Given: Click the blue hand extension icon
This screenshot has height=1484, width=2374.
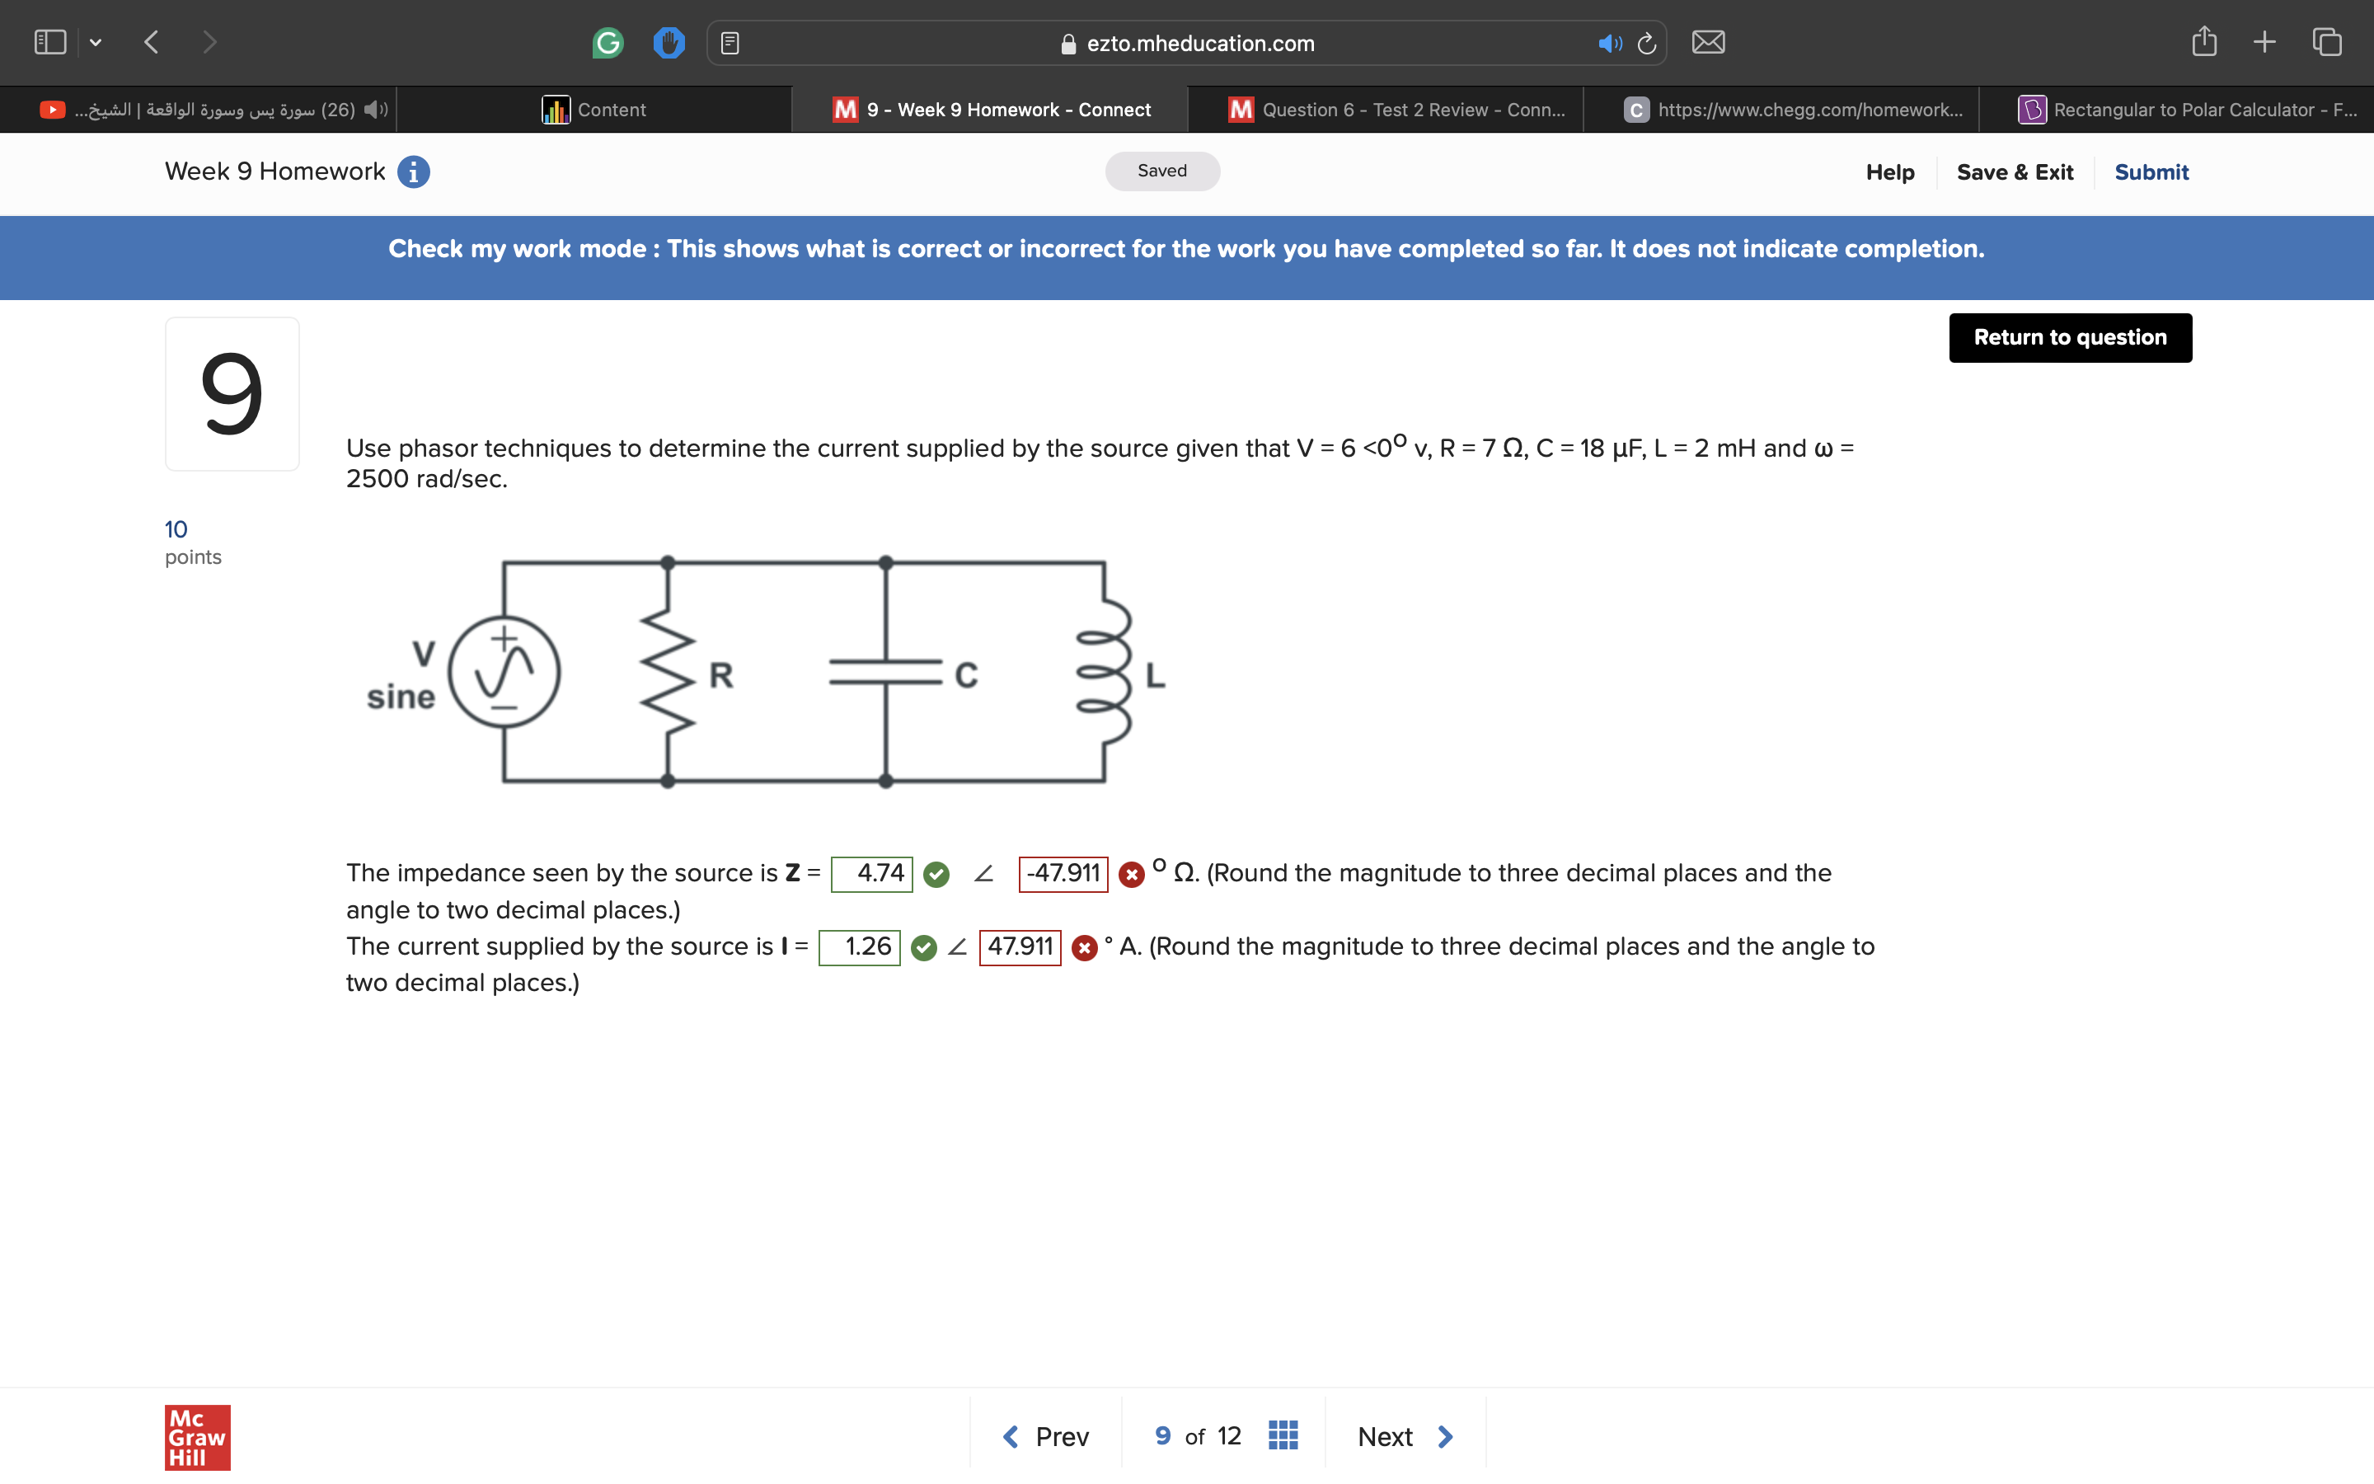Looking at the screenshot, I should (669, 41).
